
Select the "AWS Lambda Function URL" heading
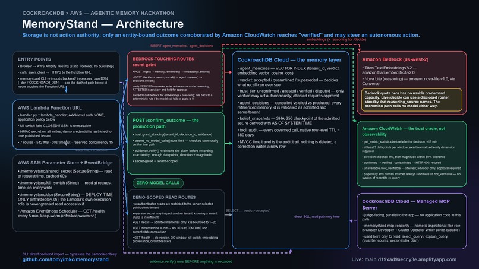point(50,108)
